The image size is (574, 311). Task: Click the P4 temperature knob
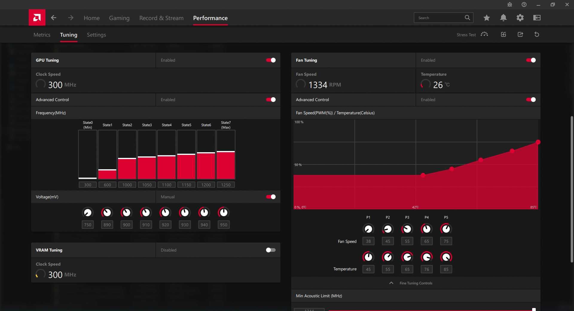[x=427, y=257]
